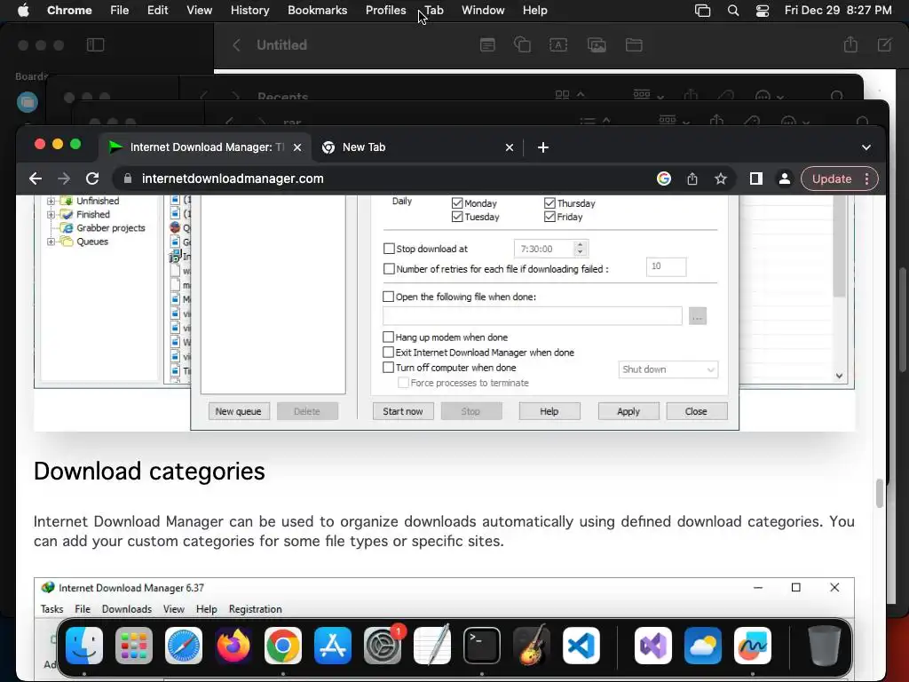Click the Update button in Chrome
The width and height of the screenshot is (909, 682).
tap(831, 178)
